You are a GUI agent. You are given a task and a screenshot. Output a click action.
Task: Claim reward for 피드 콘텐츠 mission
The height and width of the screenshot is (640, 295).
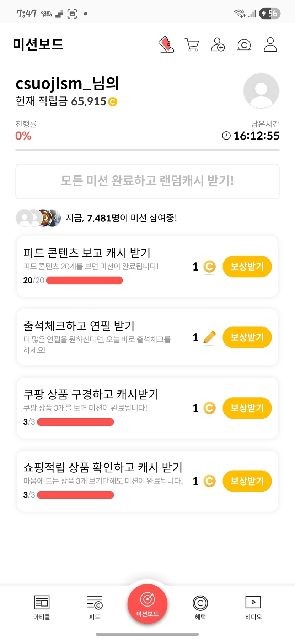tap(247, 267)
